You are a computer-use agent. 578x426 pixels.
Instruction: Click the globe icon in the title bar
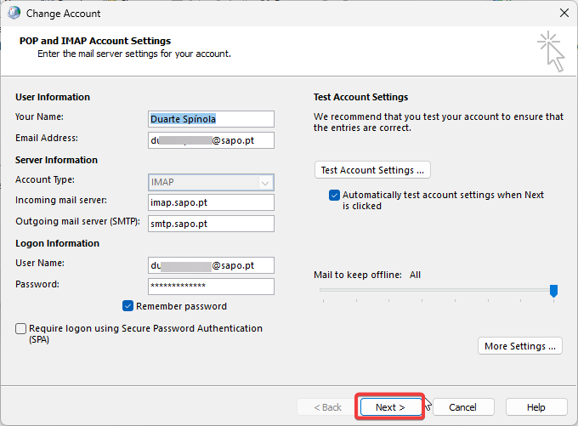pyautogui.click(x=14, y=14)
